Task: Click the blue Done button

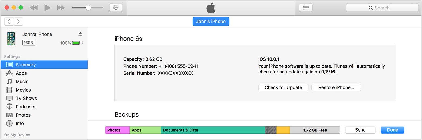Action: point(392,130)
